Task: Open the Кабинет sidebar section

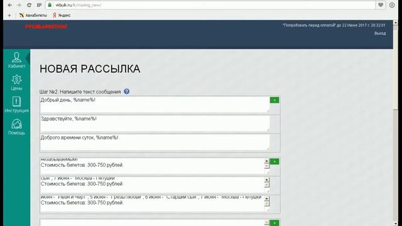Action: [x=16, y=60]
